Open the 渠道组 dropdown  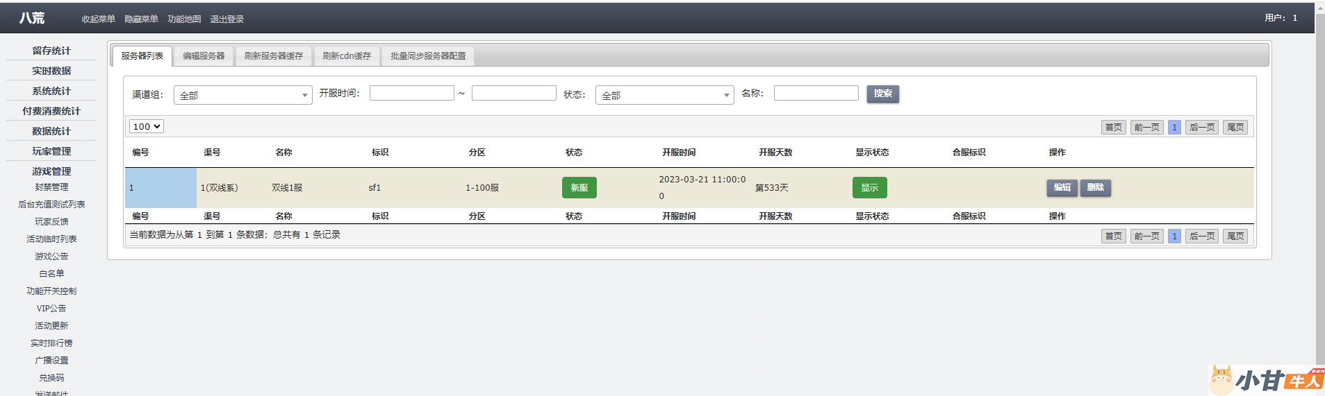point(242,95)
